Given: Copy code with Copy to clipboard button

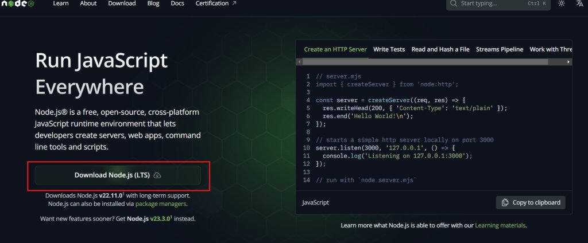Looking at the screenshot, I should pos(531,202).
